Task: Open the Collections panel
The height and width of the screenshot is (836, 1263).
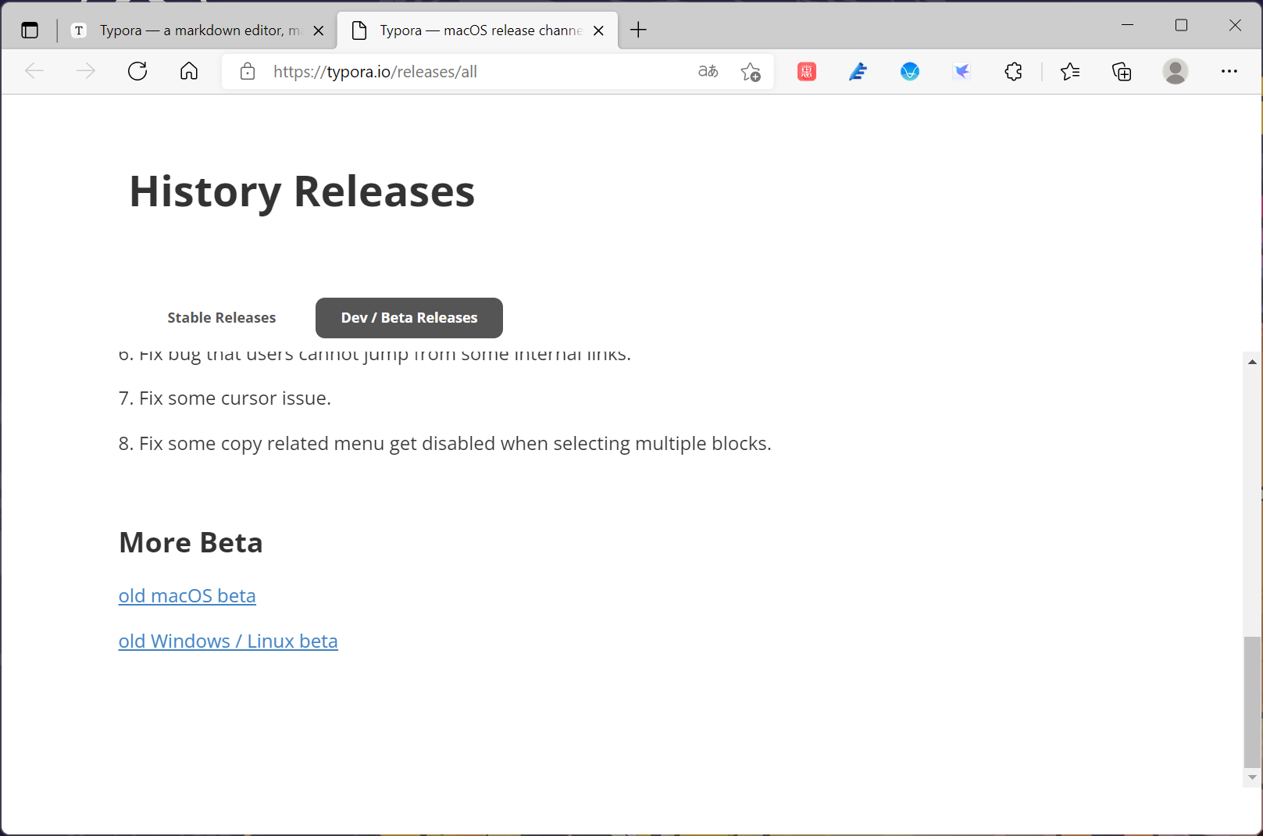Action: coord(1122,72)
